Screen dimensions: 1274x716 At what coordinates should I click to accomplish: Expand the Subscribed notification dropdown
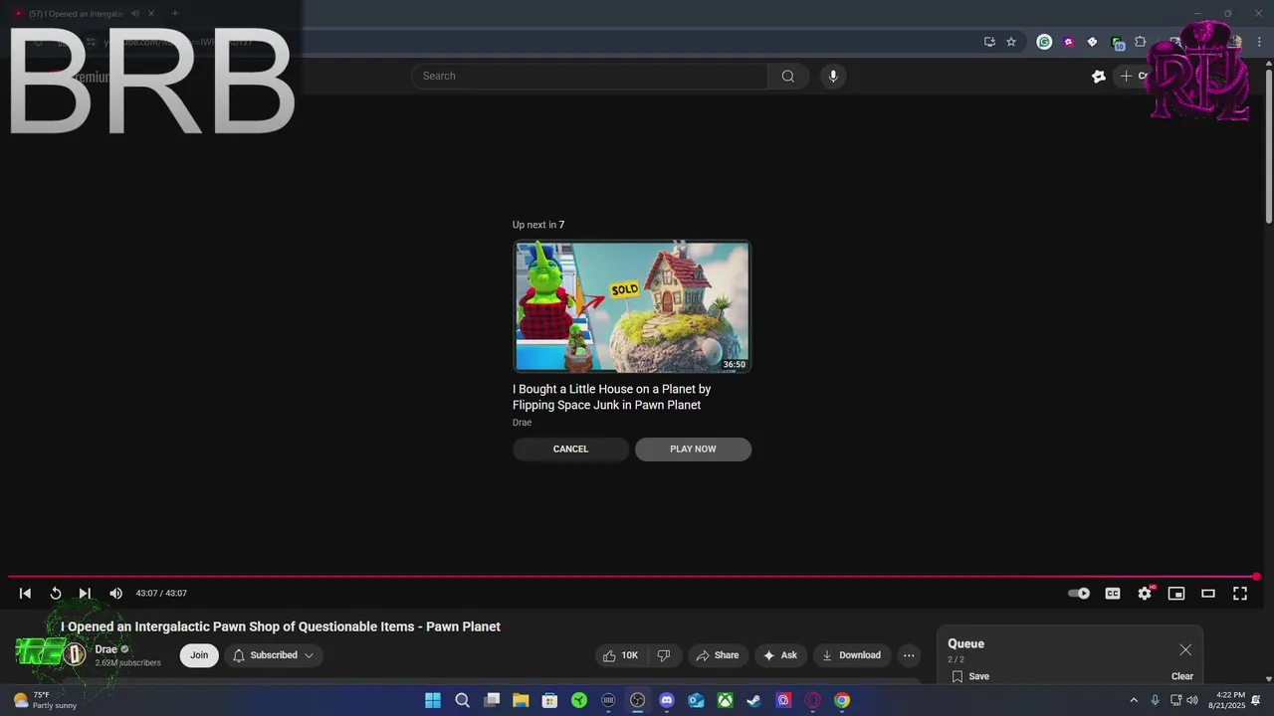click(x=274, y=655)
